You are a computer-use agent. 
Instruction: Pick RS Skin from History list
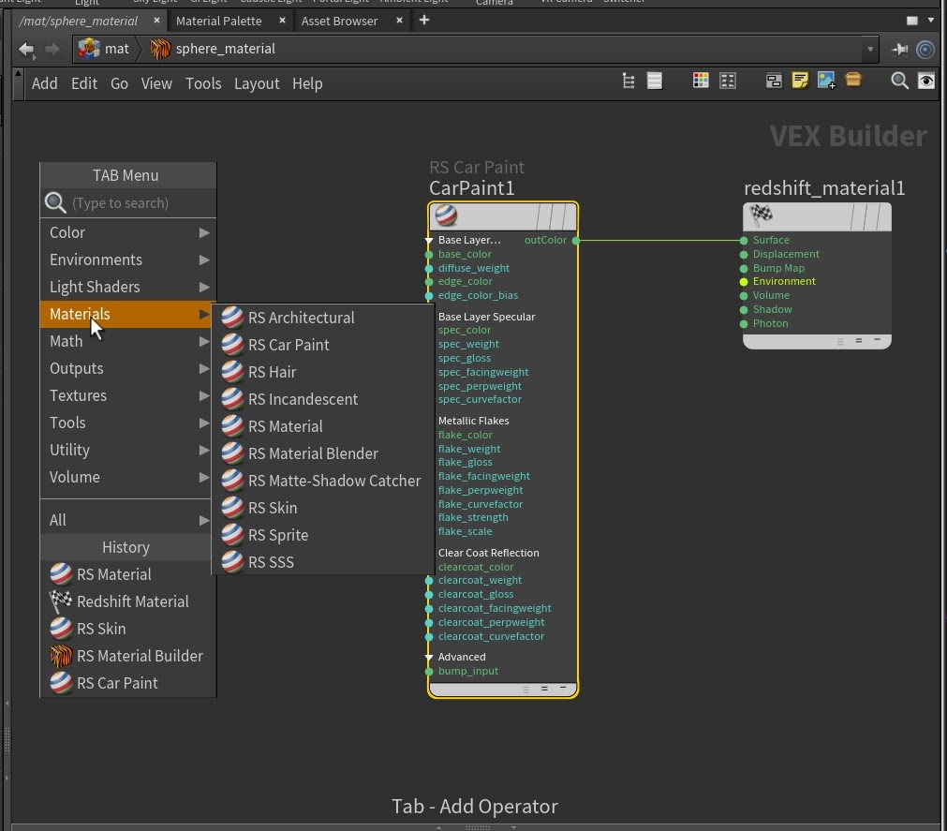(x=128, y=629)
